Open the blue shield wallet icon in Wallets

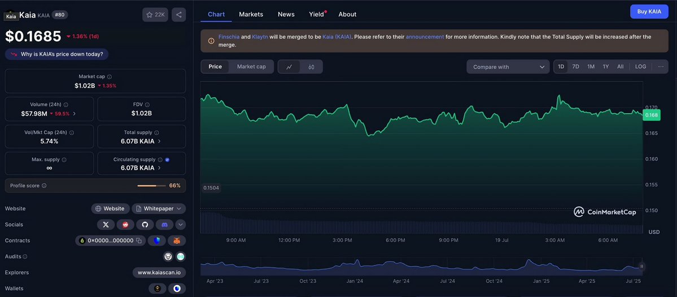pyautogui.click(x=177, y=289)
